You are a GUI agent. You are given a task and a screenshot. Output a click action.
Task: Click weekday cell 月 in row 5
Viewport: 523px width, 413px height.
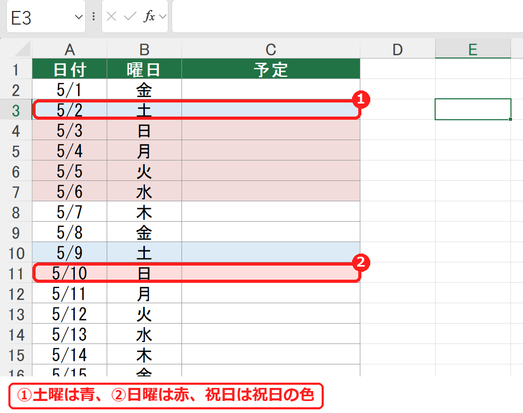[x=144, y=151]
